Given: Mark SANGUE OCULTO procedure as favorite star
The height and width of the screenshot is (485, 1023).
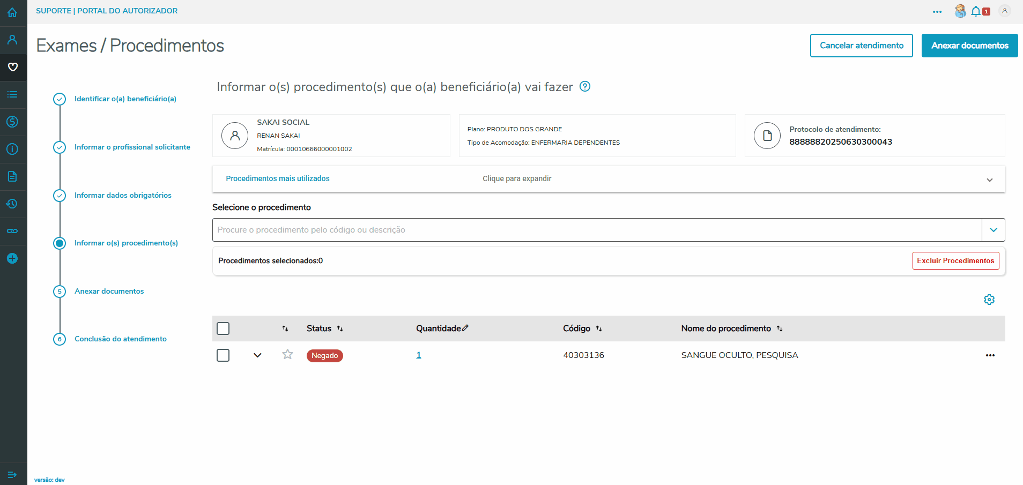Looking at the screenshot, I should (x=288, y=354).
